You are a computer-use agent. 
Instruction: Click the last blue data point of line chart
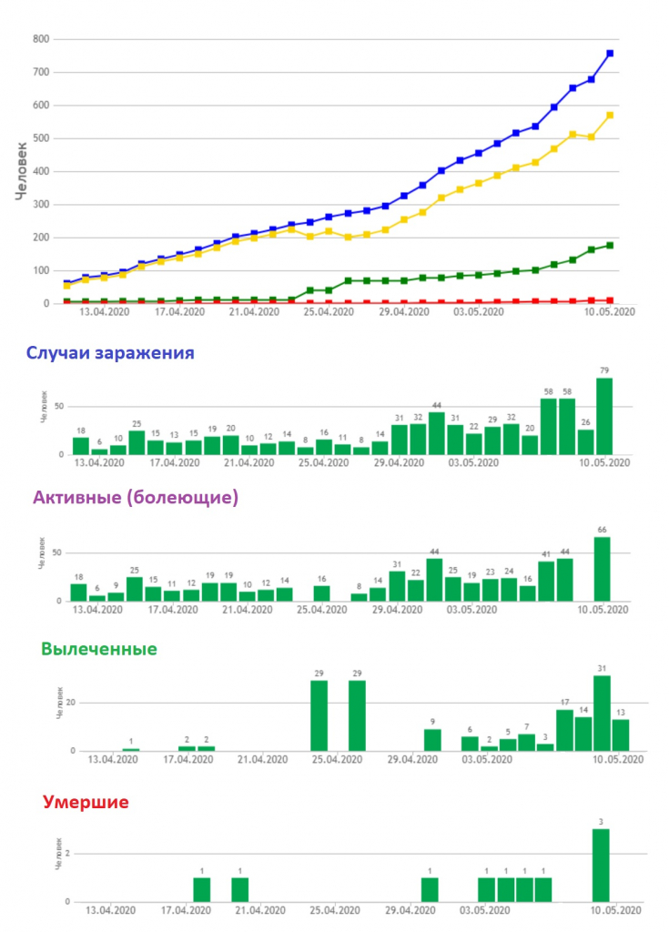(610, 54)
